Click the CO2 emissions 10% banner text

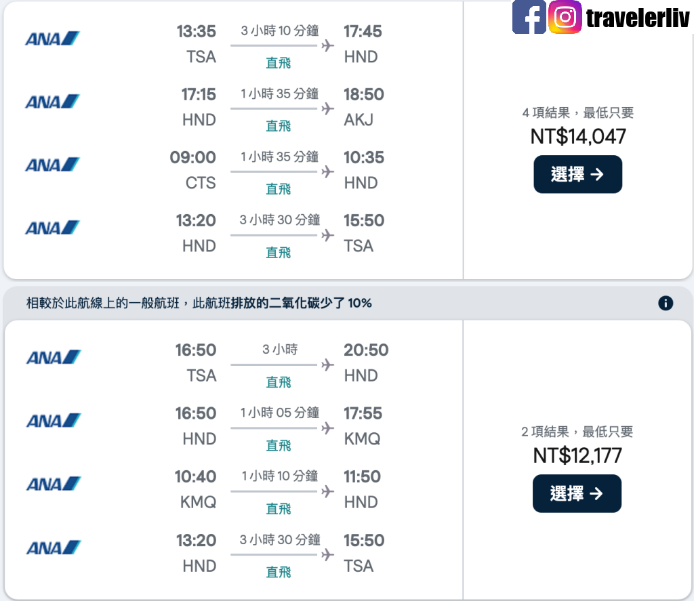(199, 303)
